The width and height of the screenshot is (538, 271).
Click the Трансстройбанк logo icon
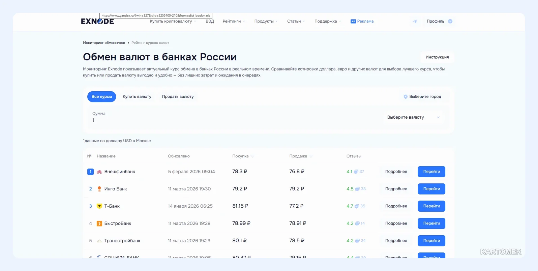point(99,241)
